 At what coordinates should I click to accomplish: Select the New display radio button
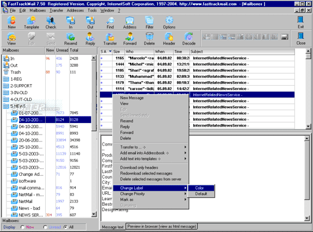[23, 227]
